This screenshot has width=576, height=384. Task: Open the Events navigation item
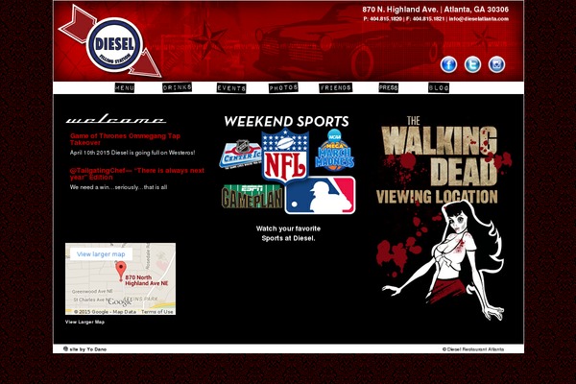point(231,87)
